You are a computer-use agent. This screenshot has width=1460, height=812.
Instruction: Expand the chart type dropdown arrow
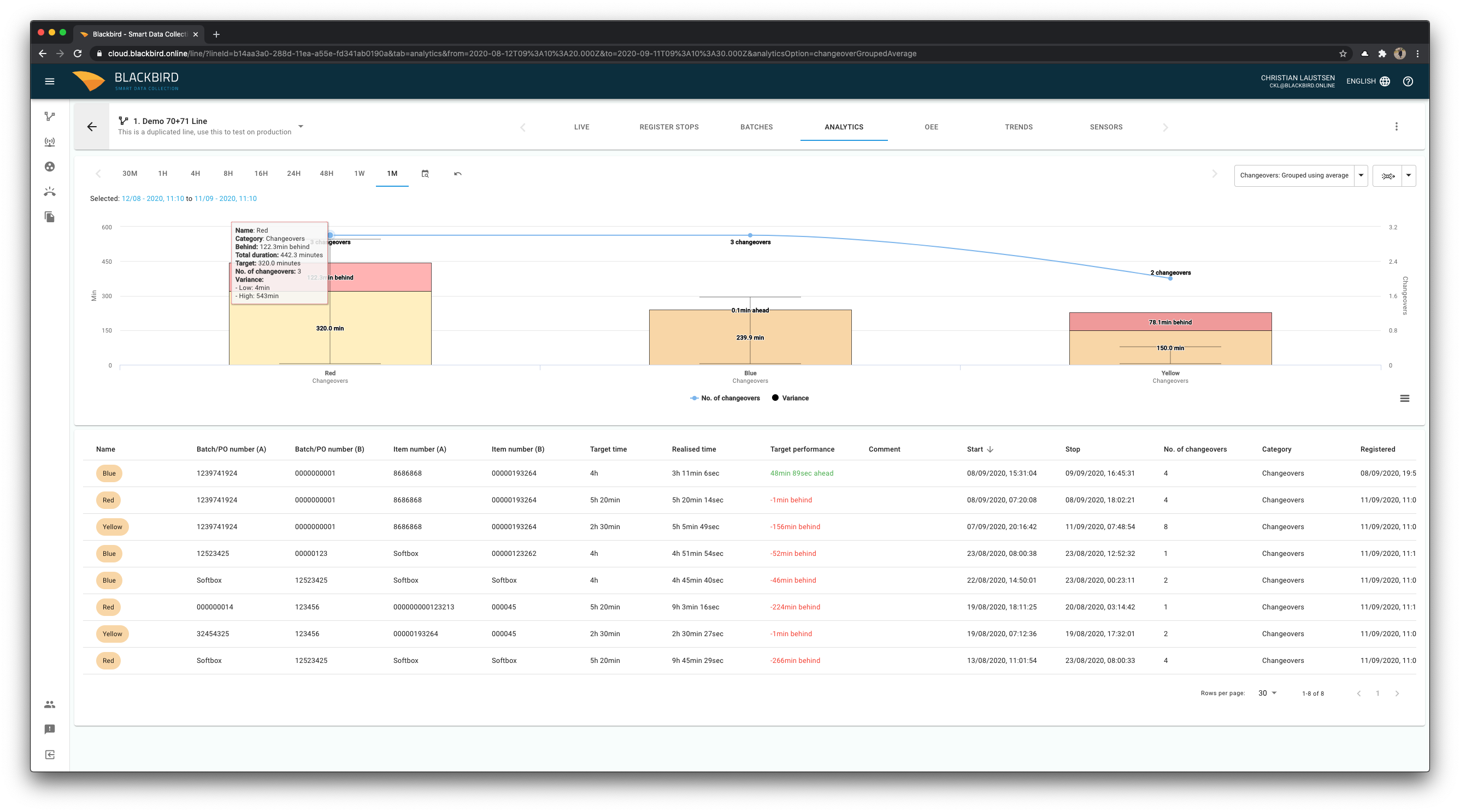coord(1409,175)
